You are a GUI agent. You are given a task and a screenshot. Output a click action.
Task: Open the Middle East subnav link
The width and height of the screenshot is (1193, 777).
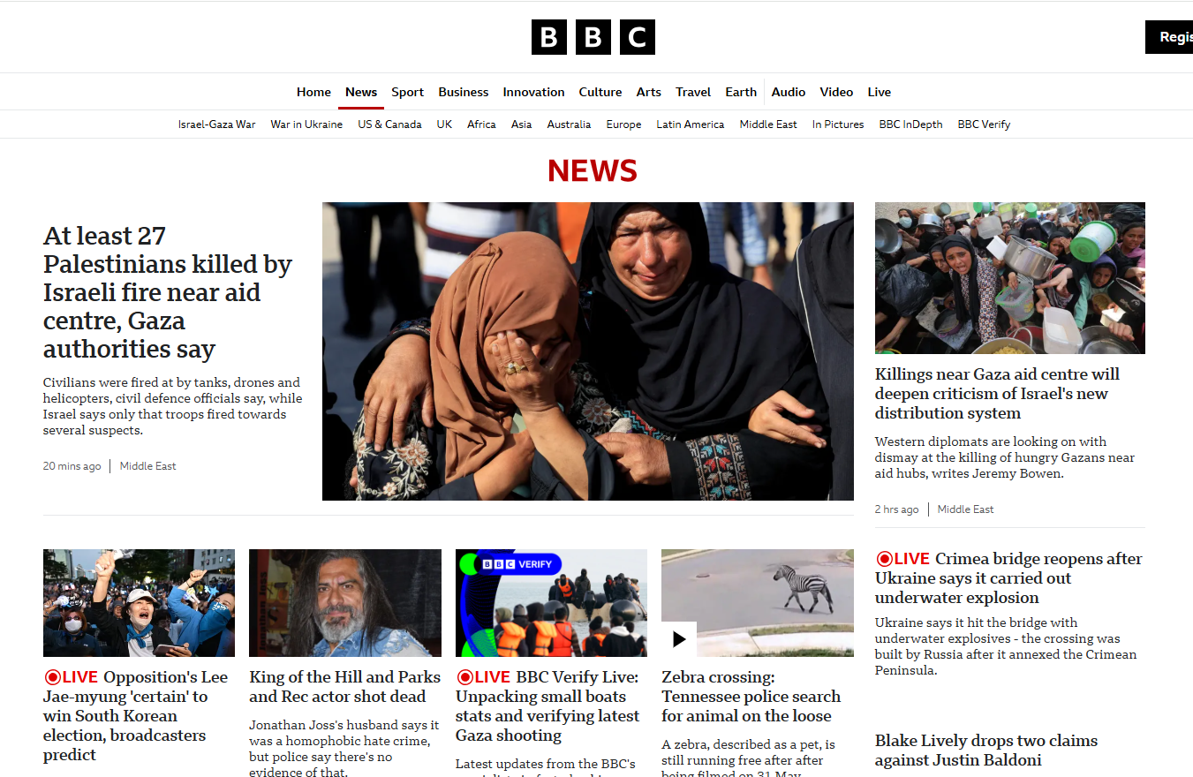point(768,124)
